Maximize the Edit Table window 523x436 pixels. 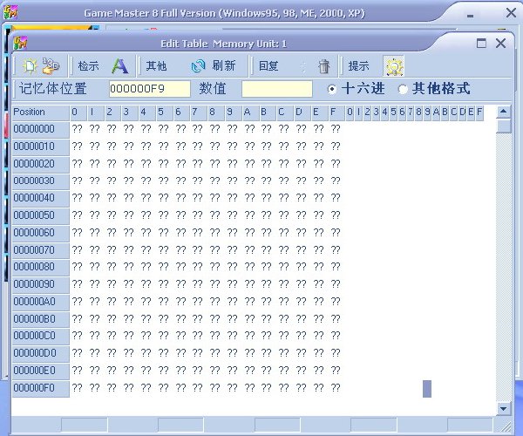tap(481, 43)
